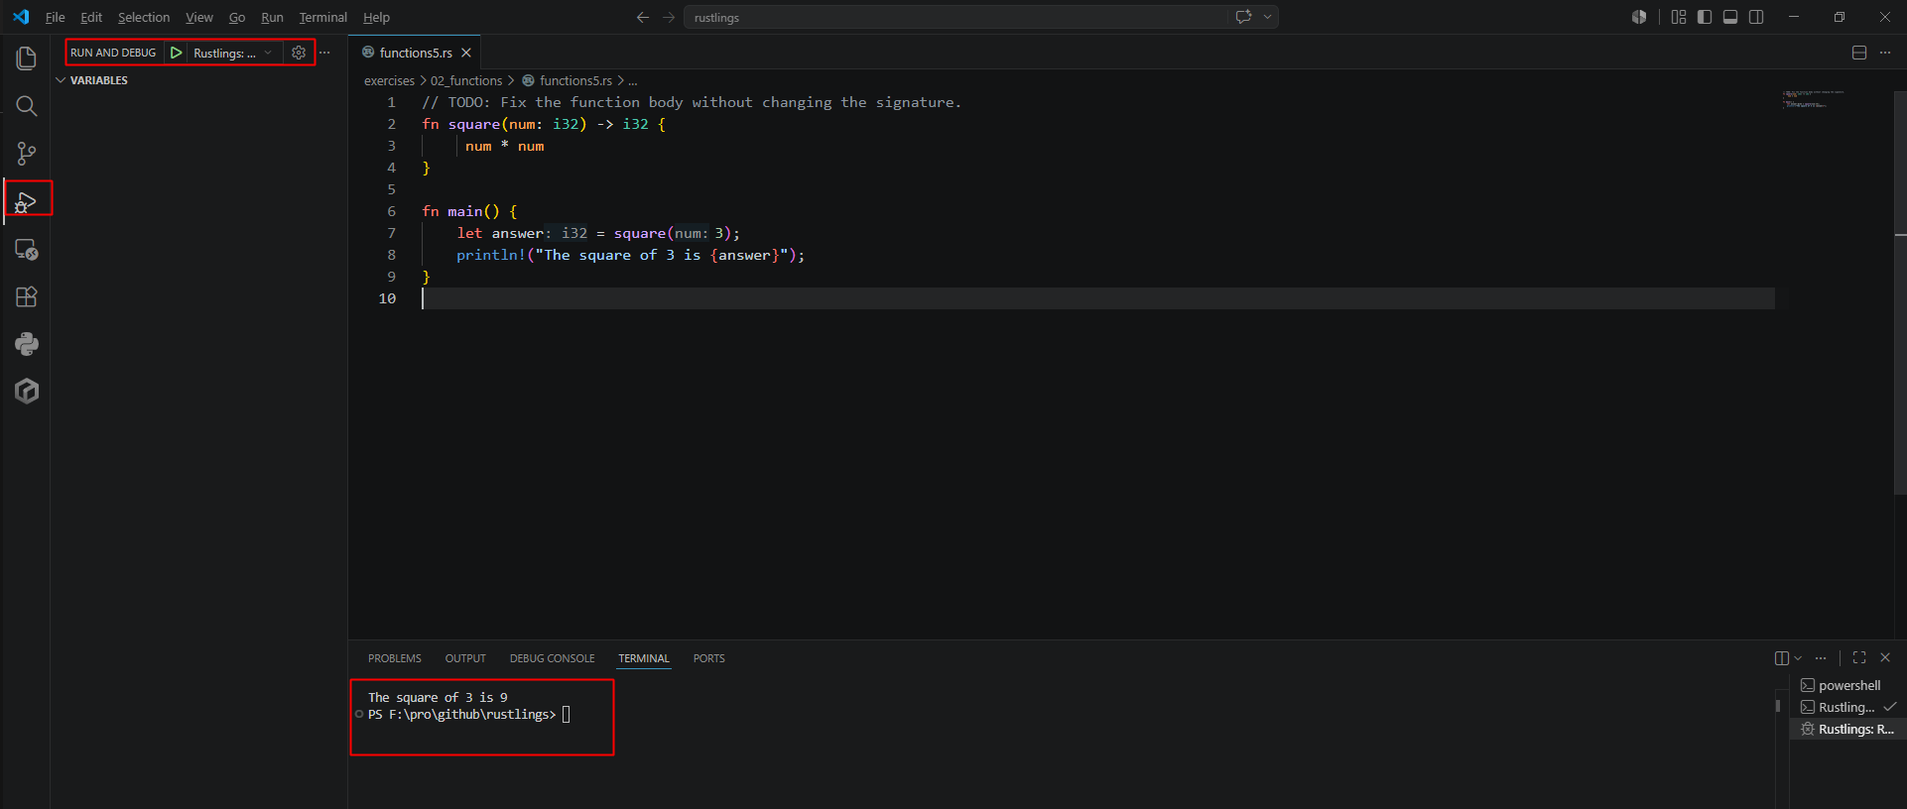Toggle secondary side bar visibility
Screen dimensions: 1907x809
(x=1756, y=17)
